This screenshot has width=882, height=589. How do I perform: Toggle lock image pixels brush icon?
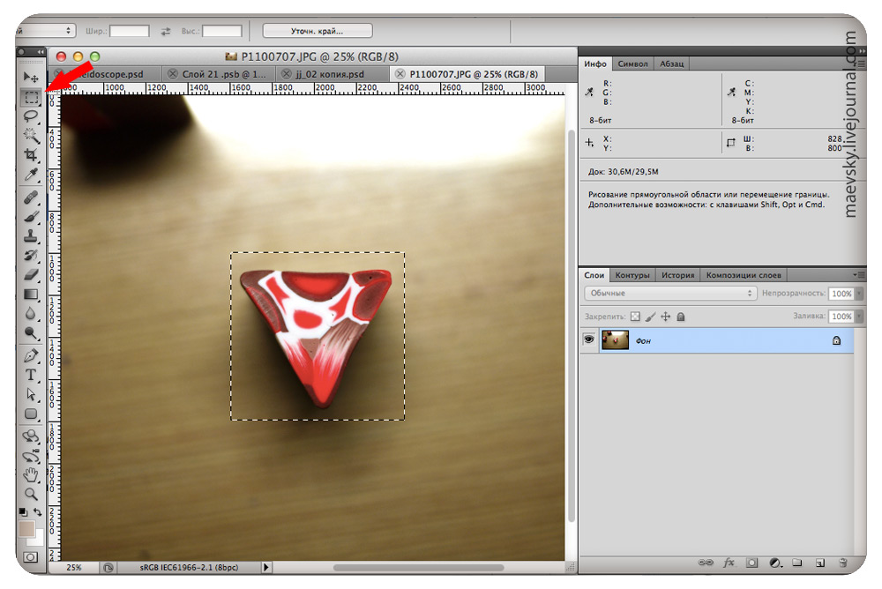[x=650, y=317]
